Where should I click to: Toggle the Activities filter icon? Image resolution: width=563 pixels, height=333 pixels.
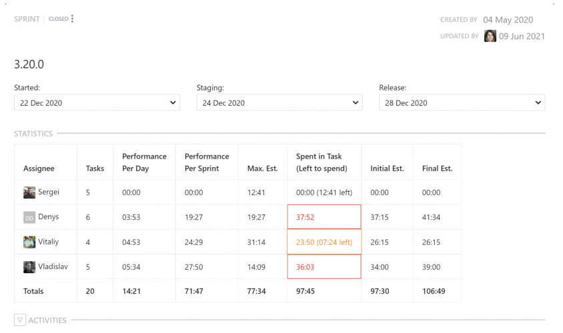click(20, 320)
